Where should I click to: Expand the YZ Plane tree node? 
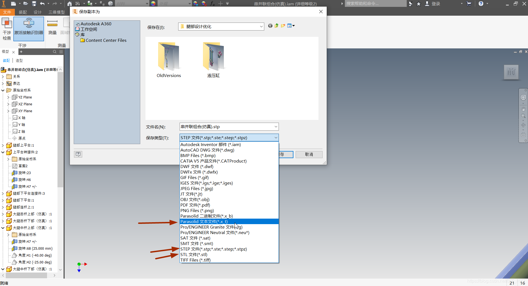[8, 97]
